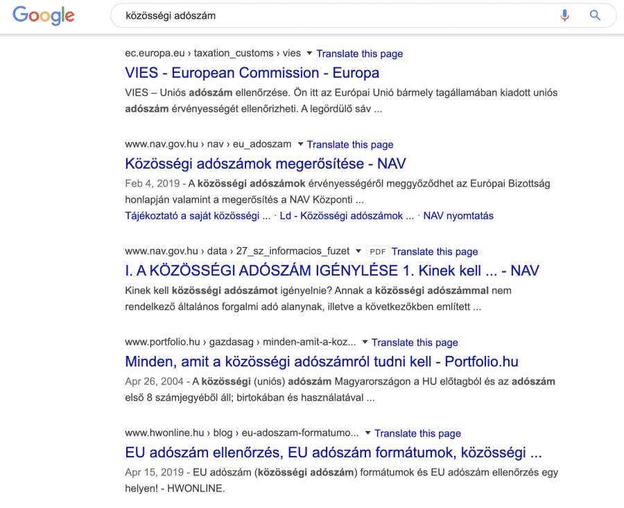Open EU adószám ellenőrzés HWONLINE result
Image resolution: width=624 pixels, height=508 pixels.
point(333,452)
